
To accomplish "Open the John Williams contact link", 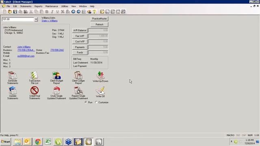I will click(24, 47).
